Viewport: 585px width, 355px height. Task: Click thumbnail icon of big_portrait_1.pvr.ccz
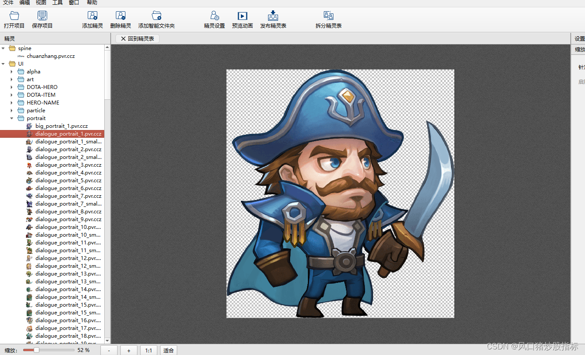[x=29, y=126]
